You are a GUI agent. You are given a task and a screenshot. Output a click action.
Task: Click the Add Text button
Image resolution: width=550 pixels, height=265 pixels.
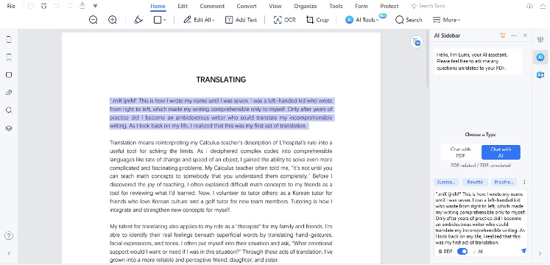pos(241,20)
